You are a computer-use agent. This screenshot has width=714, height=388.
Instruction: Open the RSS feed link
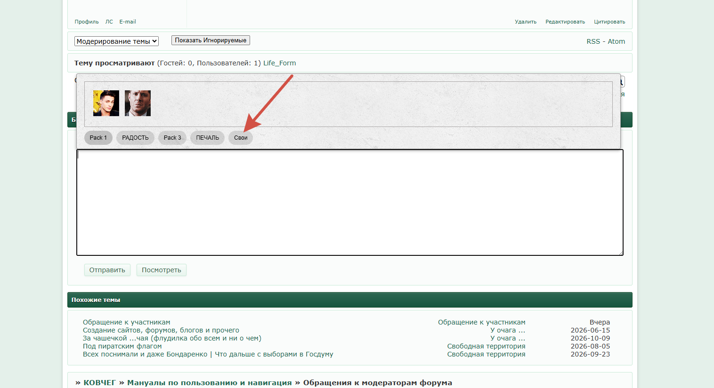coord(593,41)
